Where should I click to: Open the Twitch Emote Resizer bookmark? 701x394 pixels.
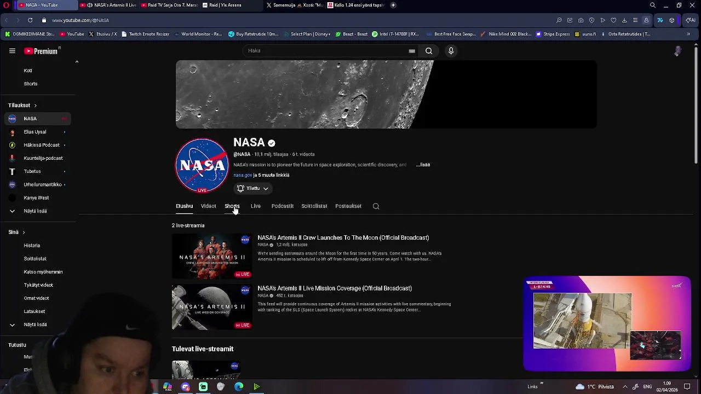point(145,34)
